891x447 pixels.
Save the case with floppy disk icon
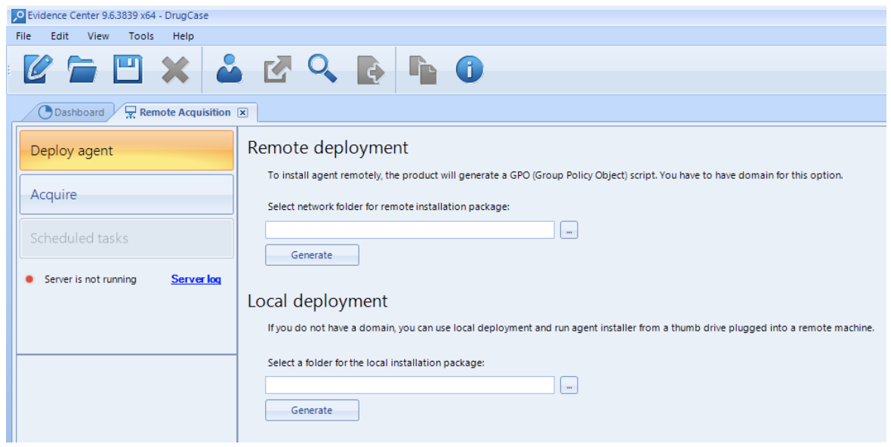click(x=128, y=70)
